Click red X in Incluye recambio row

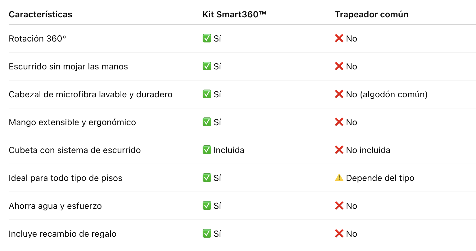click(x=339, y=234)
